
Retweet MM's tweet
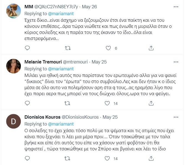click(67, 48)
